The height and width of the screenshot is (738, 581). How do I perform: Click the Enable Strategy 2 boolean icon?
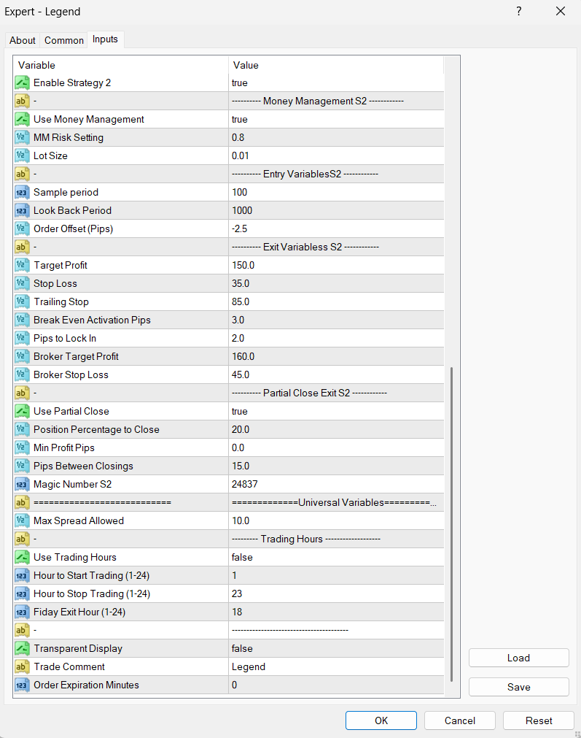click(x=22, y=82)
